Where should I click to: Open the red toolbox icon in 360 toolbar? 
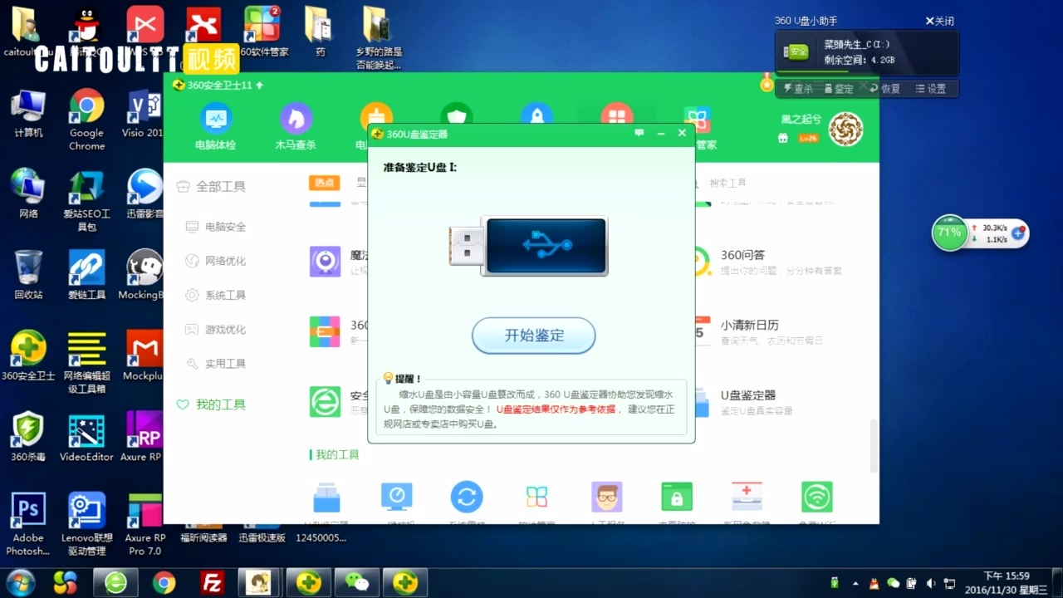616,114
